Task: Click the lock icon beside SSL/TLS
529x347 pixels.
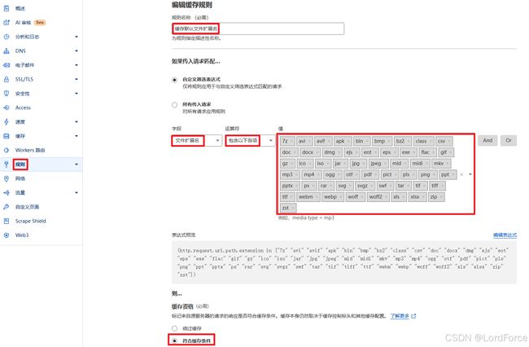Action: [6, 79]
